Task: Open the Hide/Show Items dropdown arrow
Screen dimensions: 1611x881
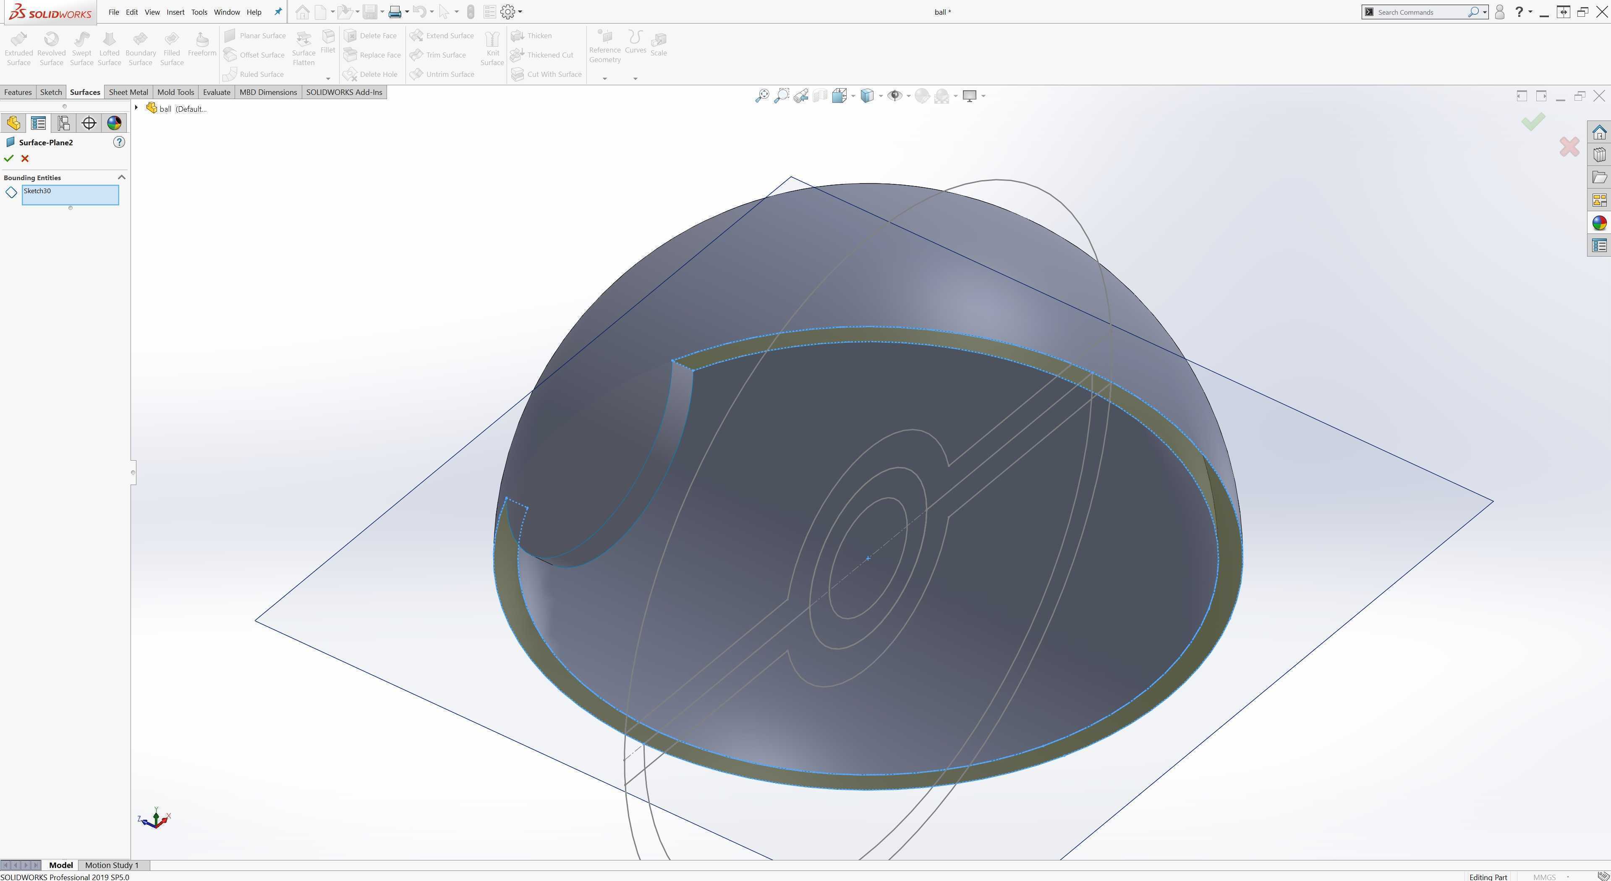Action: [x=908, y=96]
